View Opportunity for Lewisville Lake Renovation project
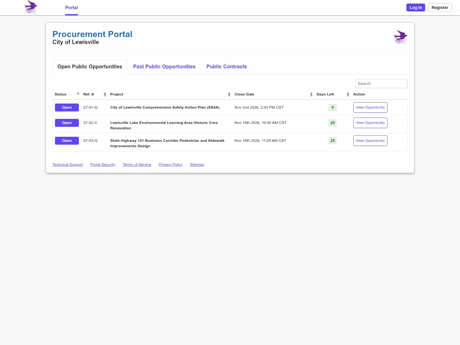 click(x=370, y=123)
